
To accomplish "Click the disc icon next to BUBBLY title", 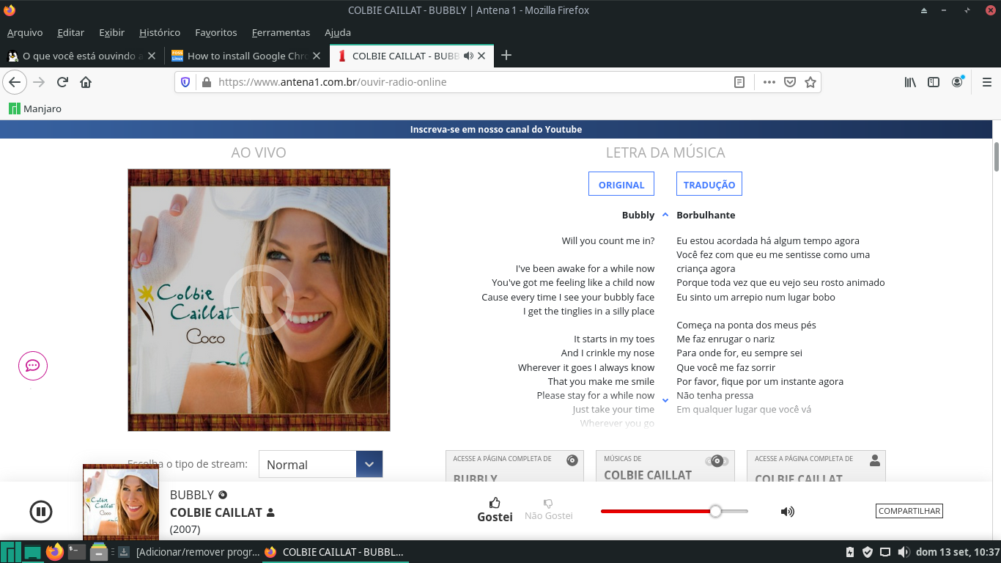I will point(223,495).
